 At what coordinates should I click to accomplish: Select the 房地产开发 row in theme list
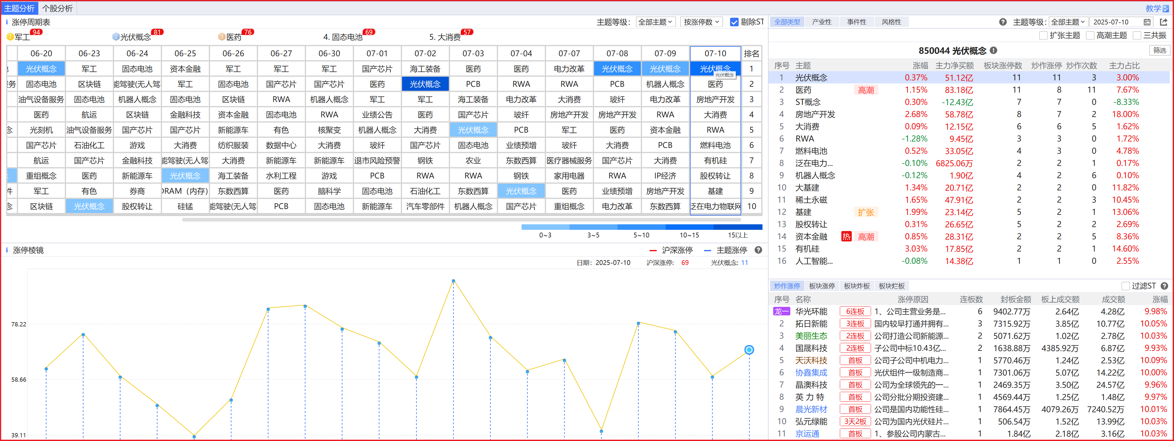(x=969, y=114)
